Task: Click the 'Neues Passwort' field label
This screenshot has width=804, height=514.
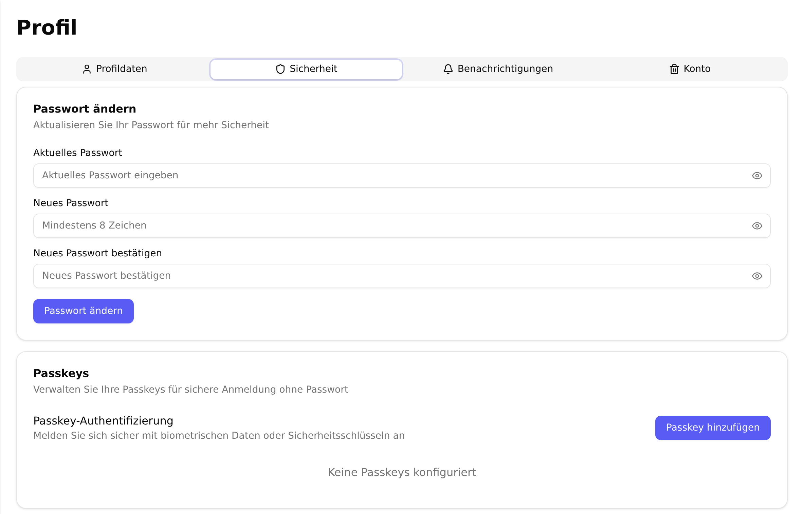Action: [71, 203]
